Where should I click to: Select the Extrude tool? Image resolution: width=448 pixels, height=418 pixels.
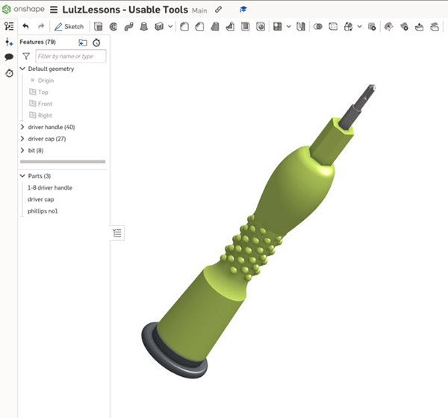point(99,27)
